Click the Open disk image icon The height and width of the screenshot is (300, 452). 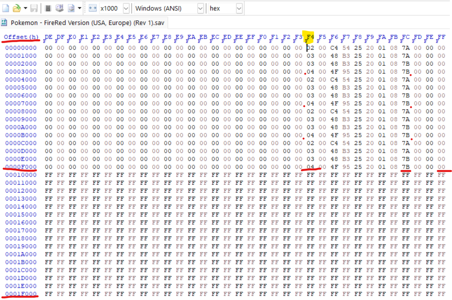coord(71,8)
